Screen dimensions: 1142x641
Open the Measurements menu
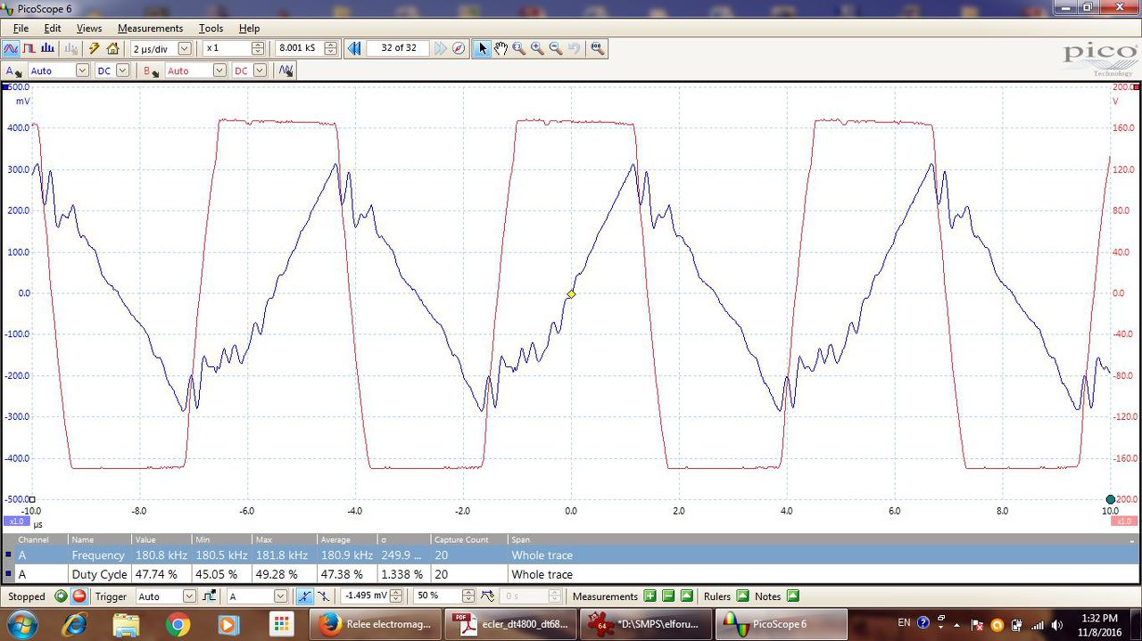coord(150,29)
